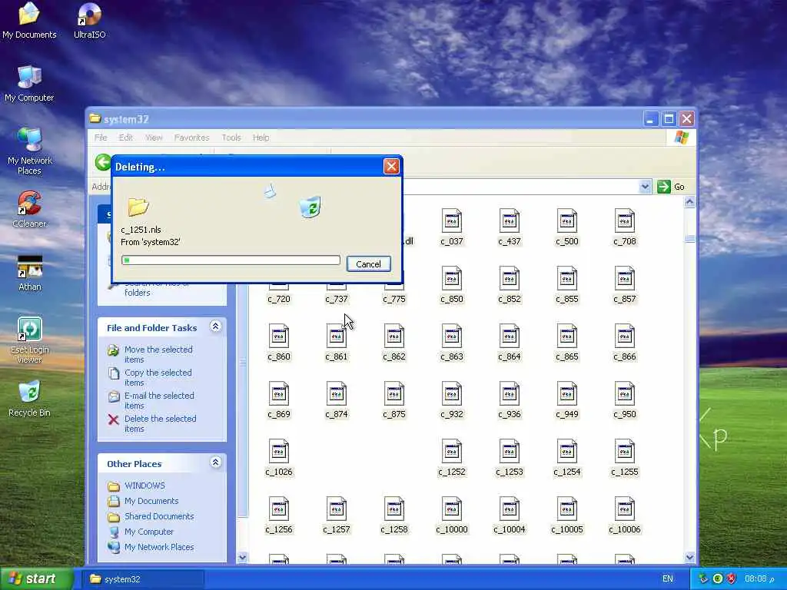
Task: Open My Documents link in Other Places
Action: (x=151, y=501)
